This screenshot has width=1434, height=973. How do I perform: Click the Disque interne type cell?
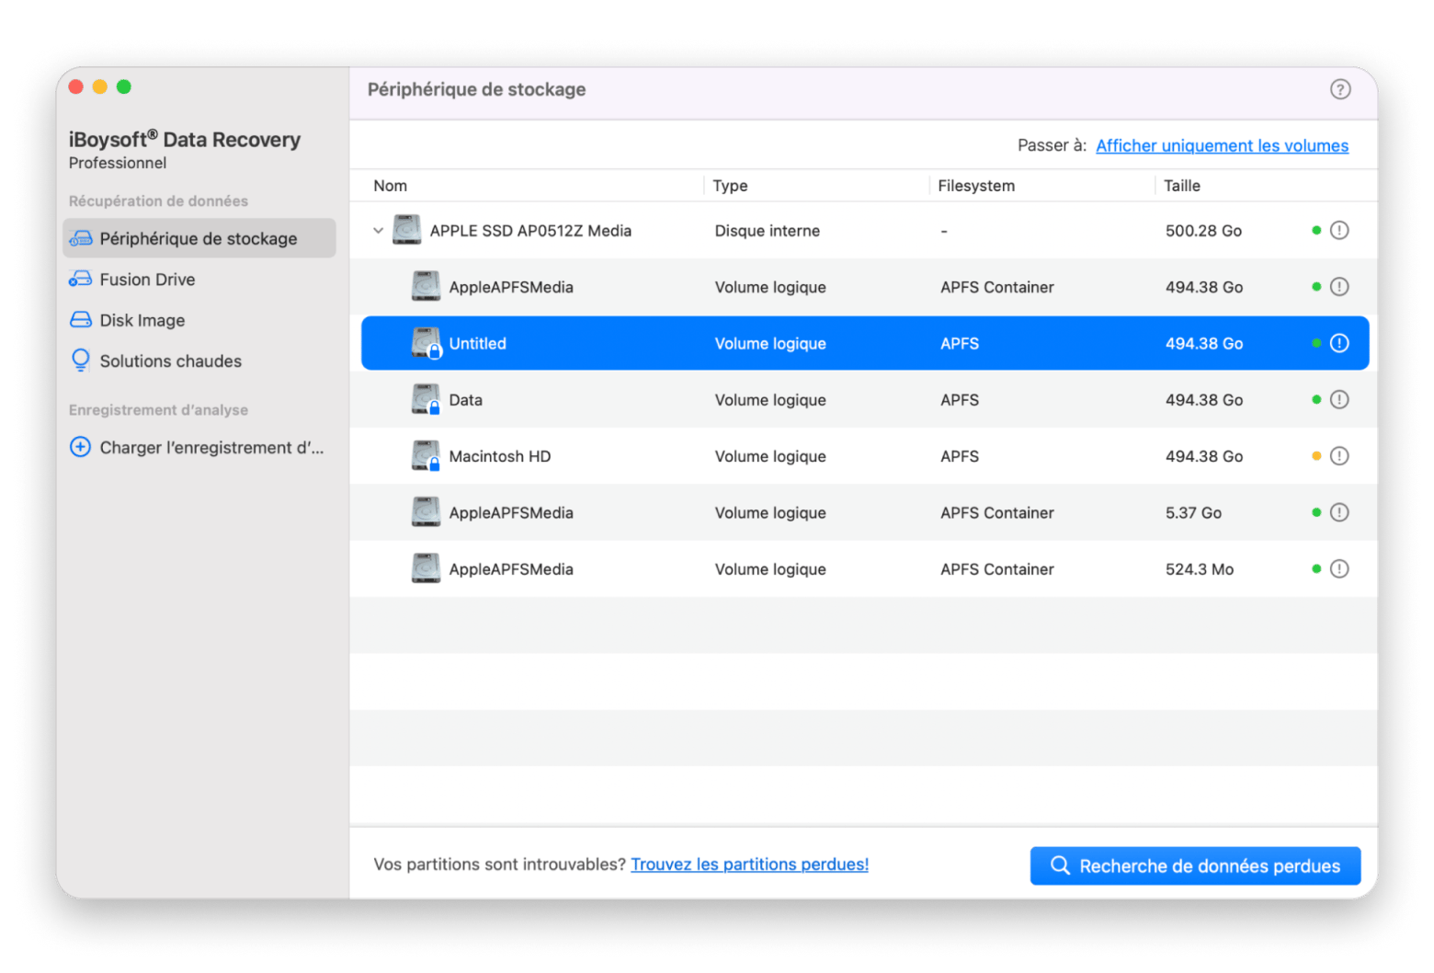coord(767,231)
